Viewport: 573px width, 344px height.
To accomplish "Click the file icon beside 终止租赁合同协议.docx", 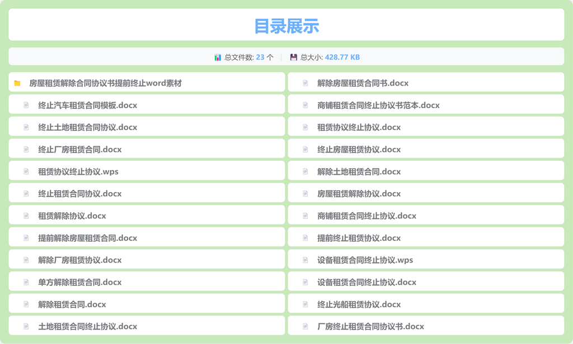I will (x=26, y=194).
